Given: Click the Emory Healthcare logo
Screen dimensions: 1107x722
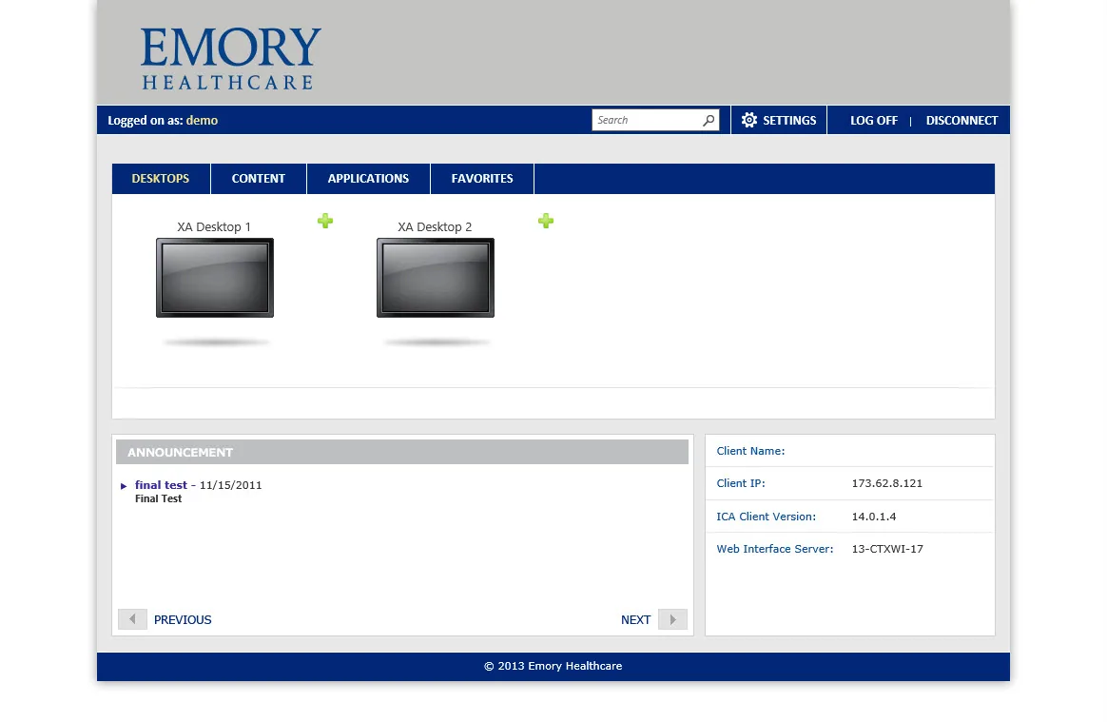Looking at the screenshot, I should point(230,59).
